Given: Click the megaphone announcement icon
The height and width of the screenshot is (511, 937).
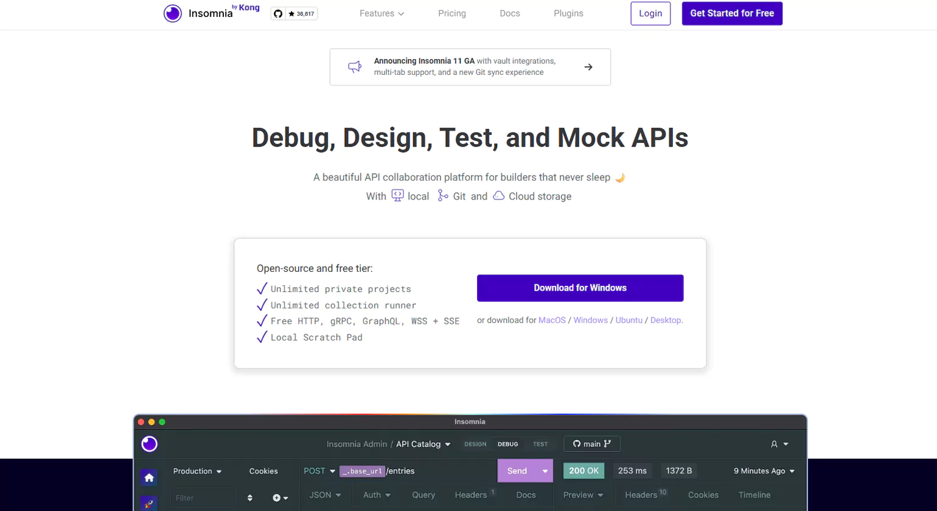Looking at the screenshot, I should 355,67.
